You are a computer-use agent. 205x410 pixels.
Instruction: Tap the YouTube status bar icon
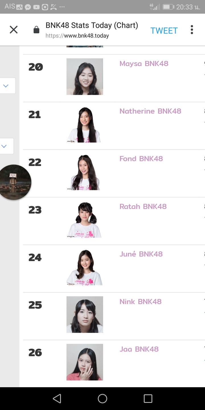click(x=36, y=7)
